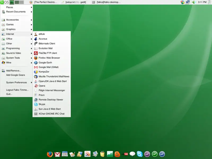Choose Sun Java 6 Web Start
The height and width of the screenshot is (159, 212).
click(x=52, y=109)
